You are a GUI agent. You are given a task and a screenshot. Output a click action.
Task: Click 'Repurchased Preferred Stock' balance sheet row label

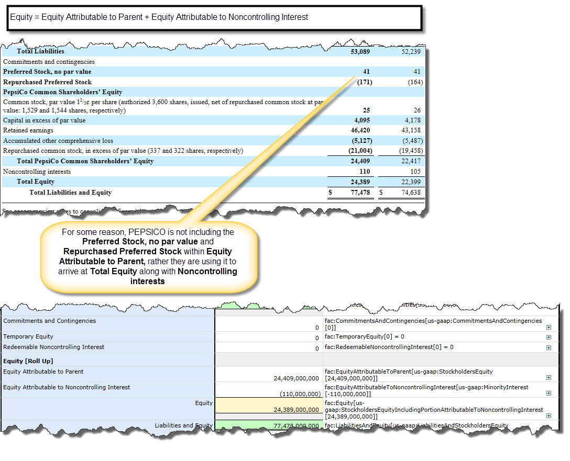[47, 82]
